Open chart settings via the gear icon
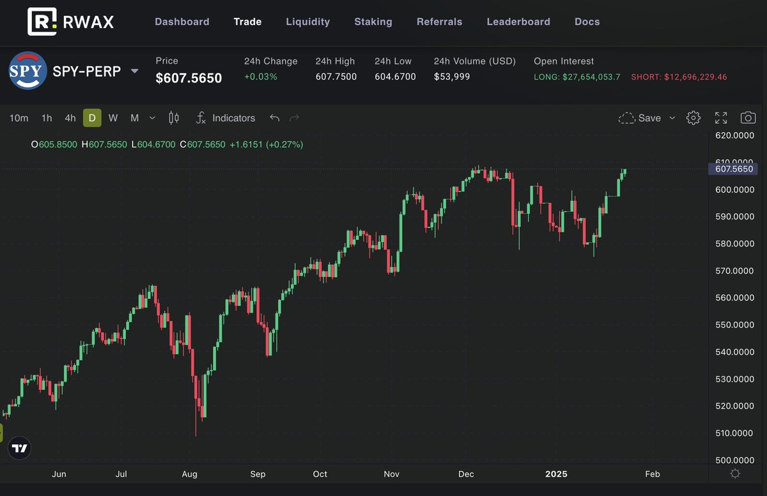Screen dimensions: 767x496 693,118
